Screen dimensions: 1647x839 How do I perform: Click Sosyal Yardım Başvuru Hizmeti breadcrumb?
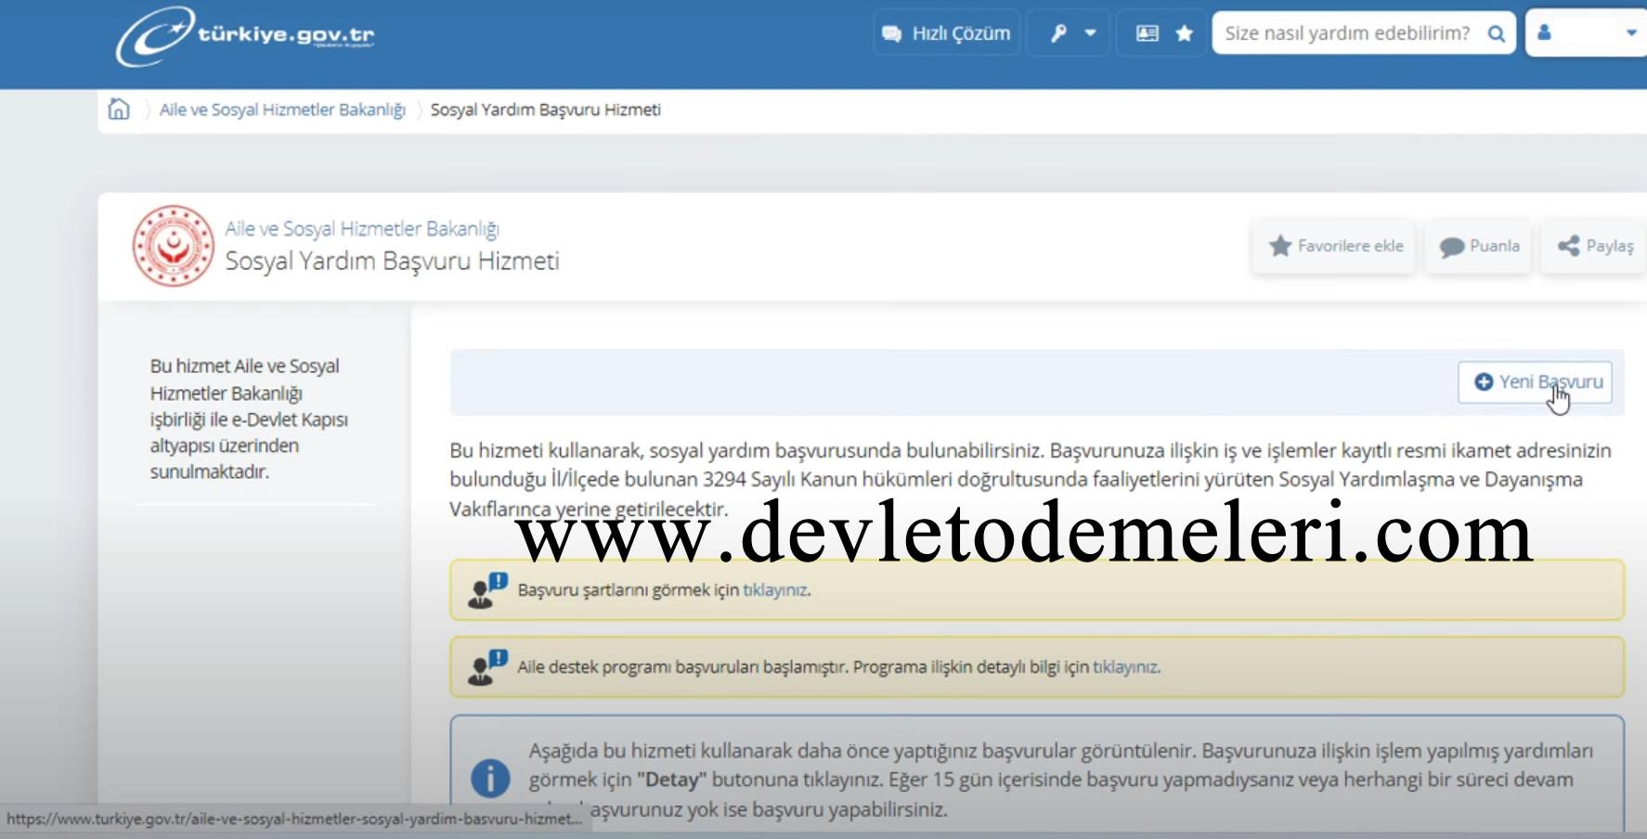point(546,110)
